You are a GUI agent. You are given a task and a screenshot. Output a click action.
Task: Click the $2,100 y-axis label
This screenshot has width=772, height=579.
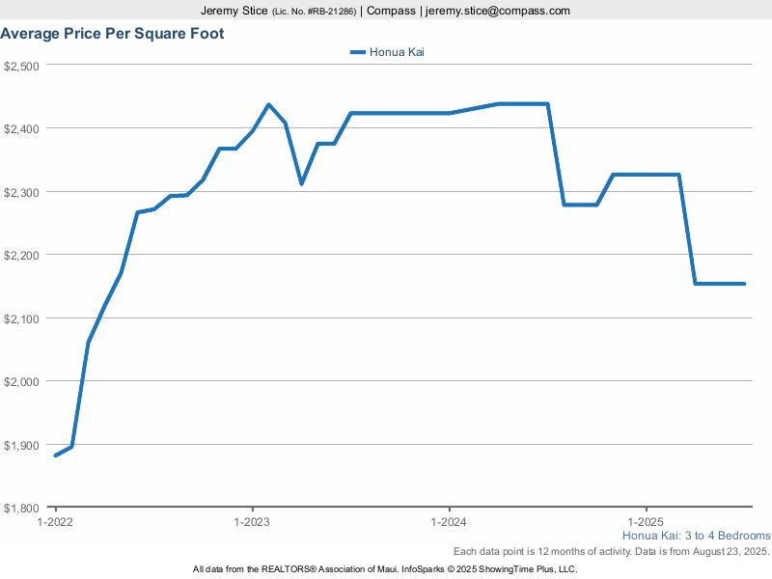pos(21,318)
